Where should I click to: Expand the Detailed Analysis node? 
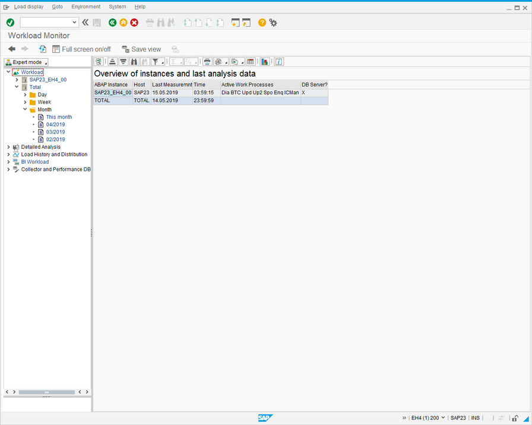click(x=8, y=147)
